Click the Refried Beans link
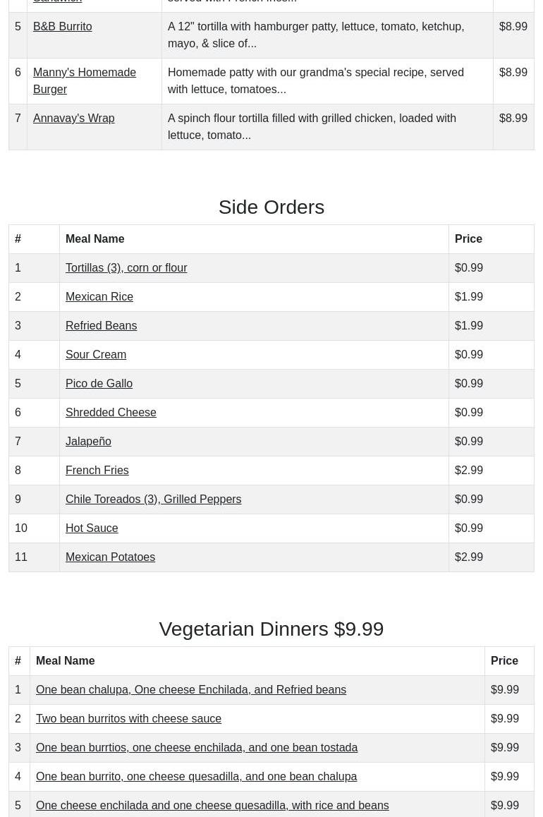Screen dimensions: 543x817 click(101, 326)
